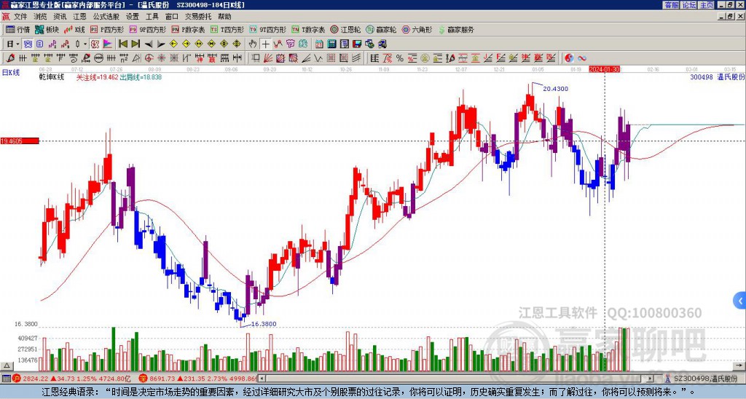
Task: Select the circle target crosshair tool
Action: point(149,58)
